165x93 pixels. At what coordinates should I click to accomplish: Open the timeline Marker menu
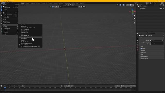[x=19, y=86]
